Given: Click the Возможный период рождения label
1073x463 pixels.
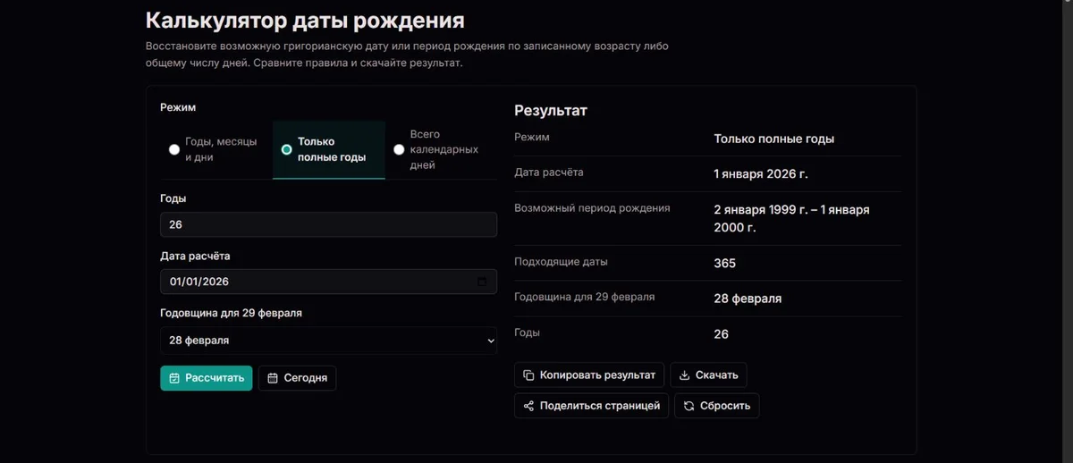Looking at the screenshot, I should coord(592,208).
